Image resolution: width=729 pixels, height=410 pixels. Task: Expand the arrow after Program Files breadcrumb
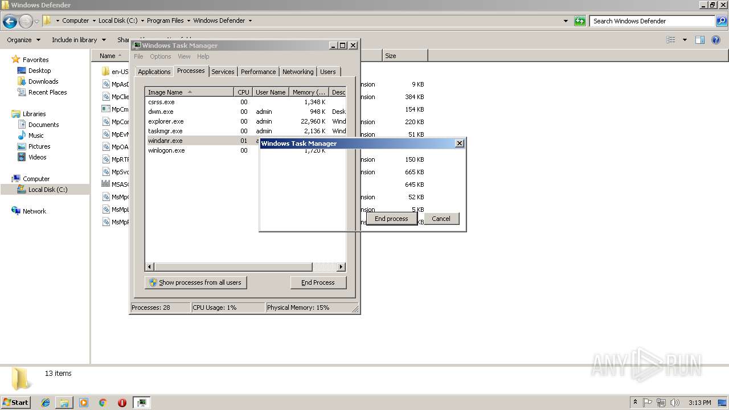tap(189, 20)
